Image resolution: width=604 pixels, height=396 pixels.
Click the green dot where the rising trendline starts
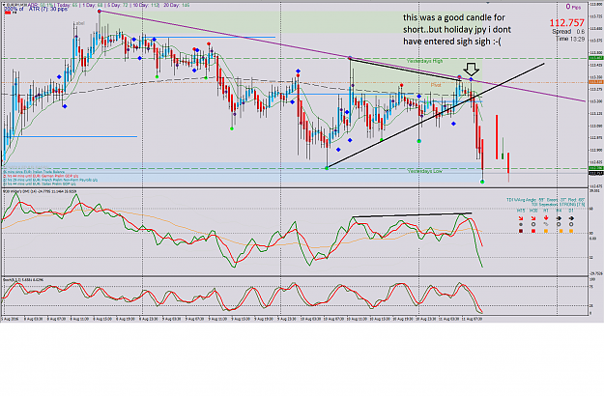pos(327,168)
